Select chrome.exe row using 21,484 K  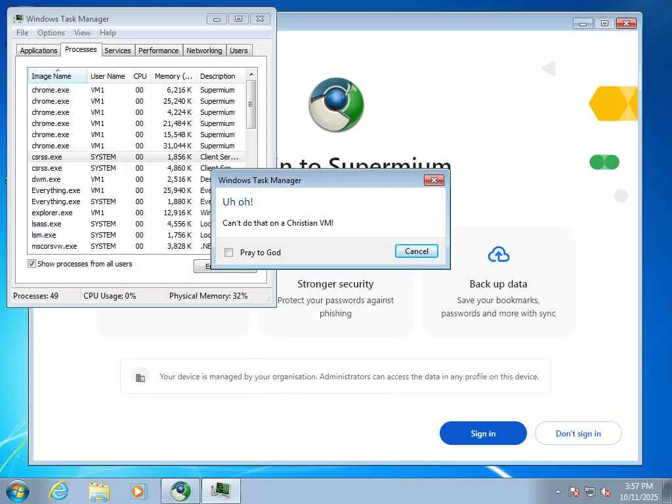point(136,123)
